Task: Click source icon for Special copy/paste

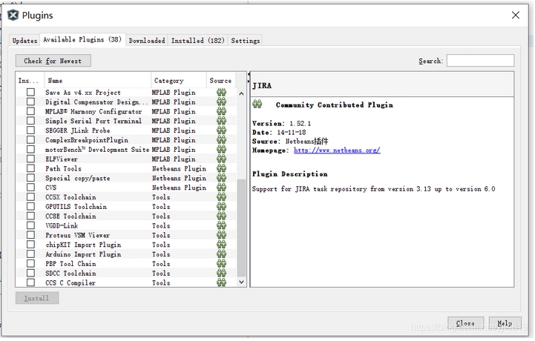Action: [x=221, y=178]
